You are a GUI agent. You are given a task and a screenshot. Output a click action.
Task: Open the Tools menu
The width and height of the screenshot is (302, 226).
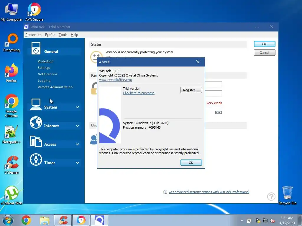63,35
